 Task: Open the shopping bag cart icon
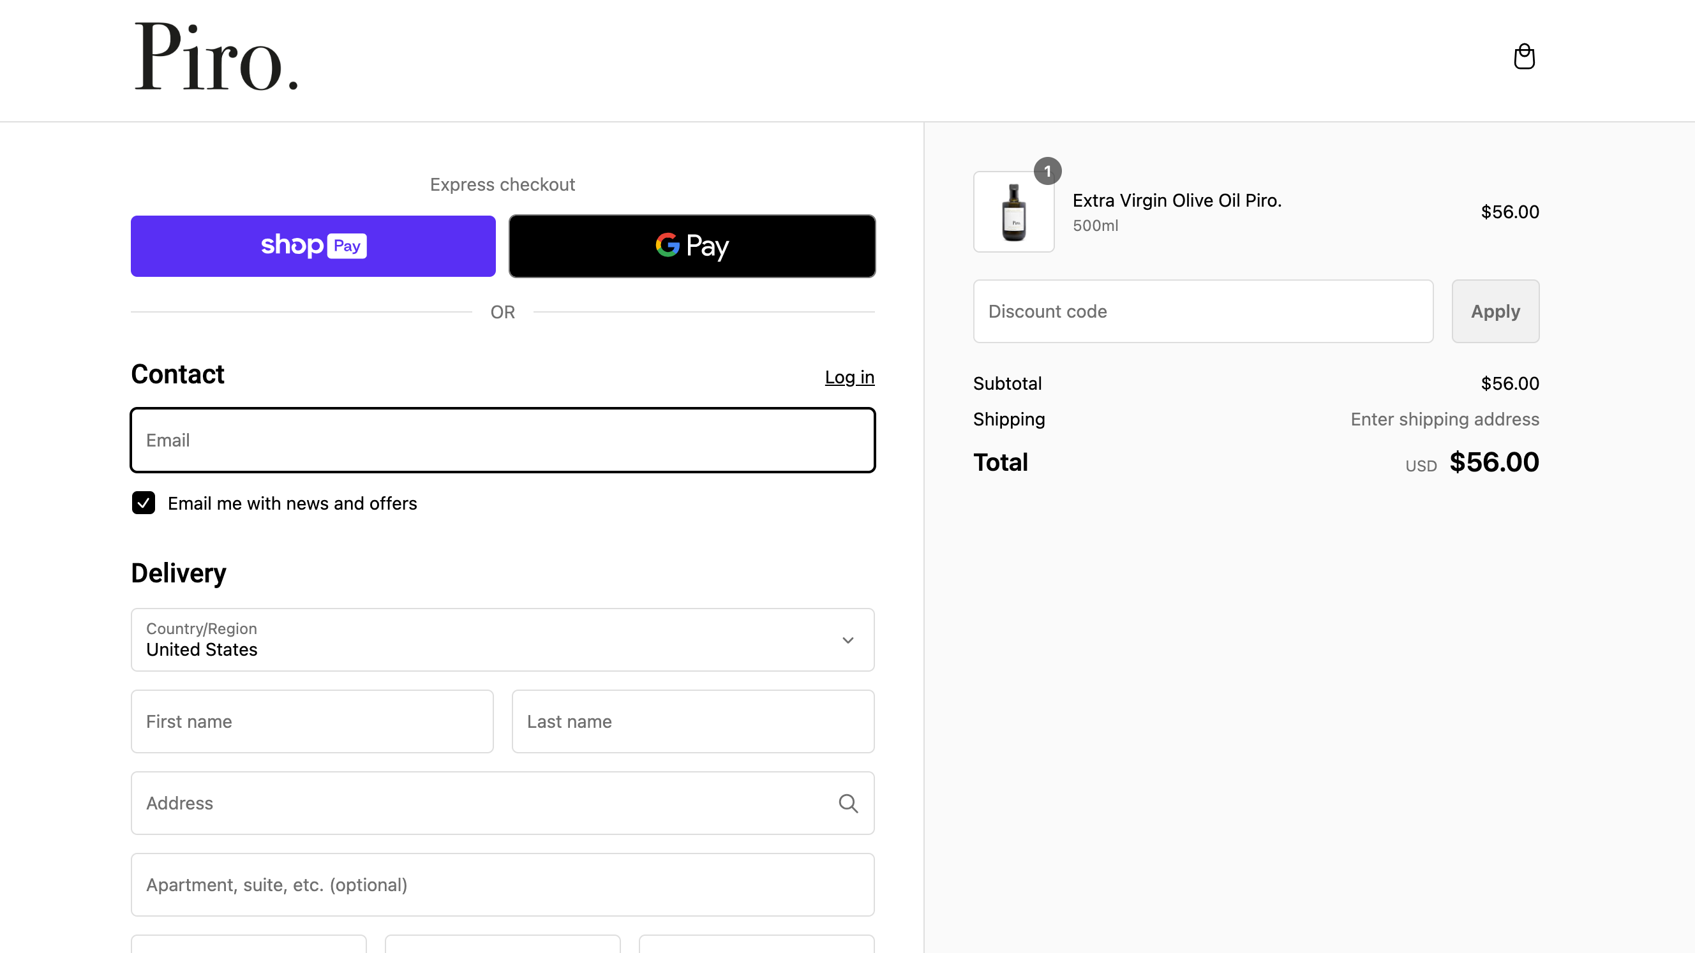click(x=1524, y=57)
